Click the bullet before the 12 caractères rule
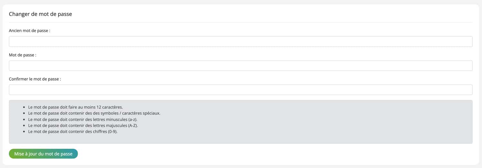The height and width of the screenshot is (168, 482). 24,107
